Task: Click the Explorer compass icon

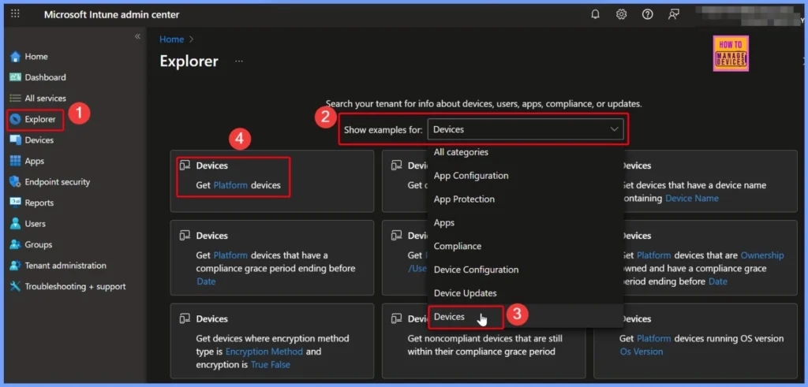Action: click(16, 119)
